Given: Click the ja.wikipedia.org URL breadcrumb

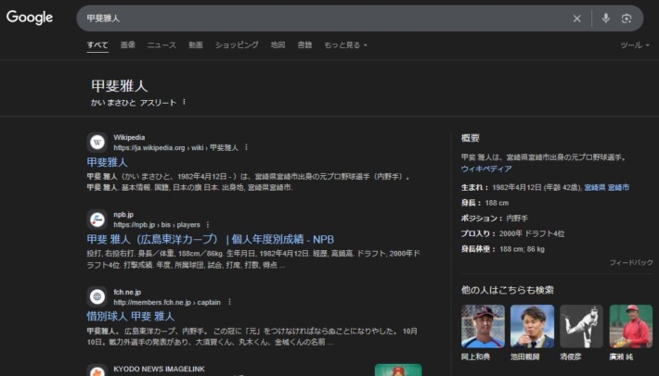Looking at the screenshot, I should tap(175, 147).
